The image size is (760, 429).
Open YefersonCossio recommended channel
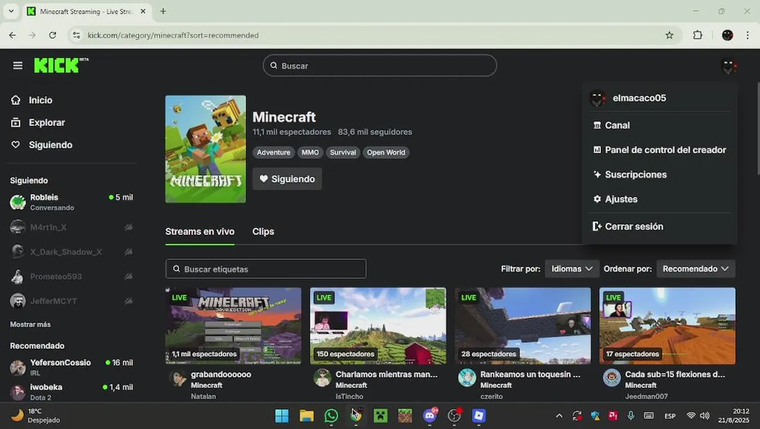pos(72,367)
